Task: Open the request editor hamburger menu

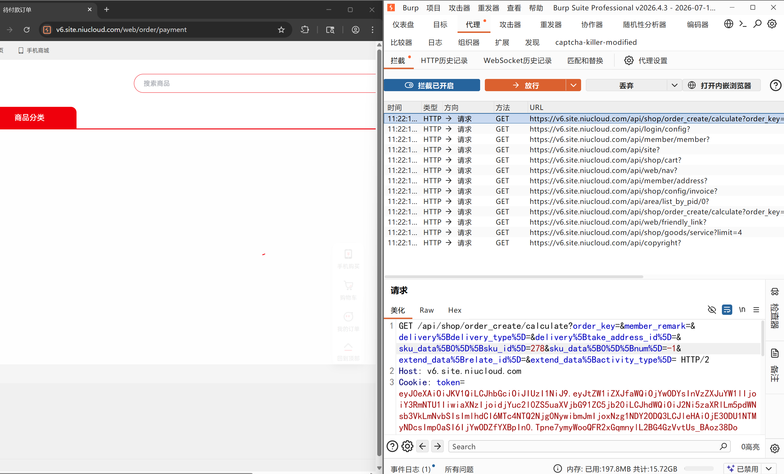Action: tap(756, 309)
